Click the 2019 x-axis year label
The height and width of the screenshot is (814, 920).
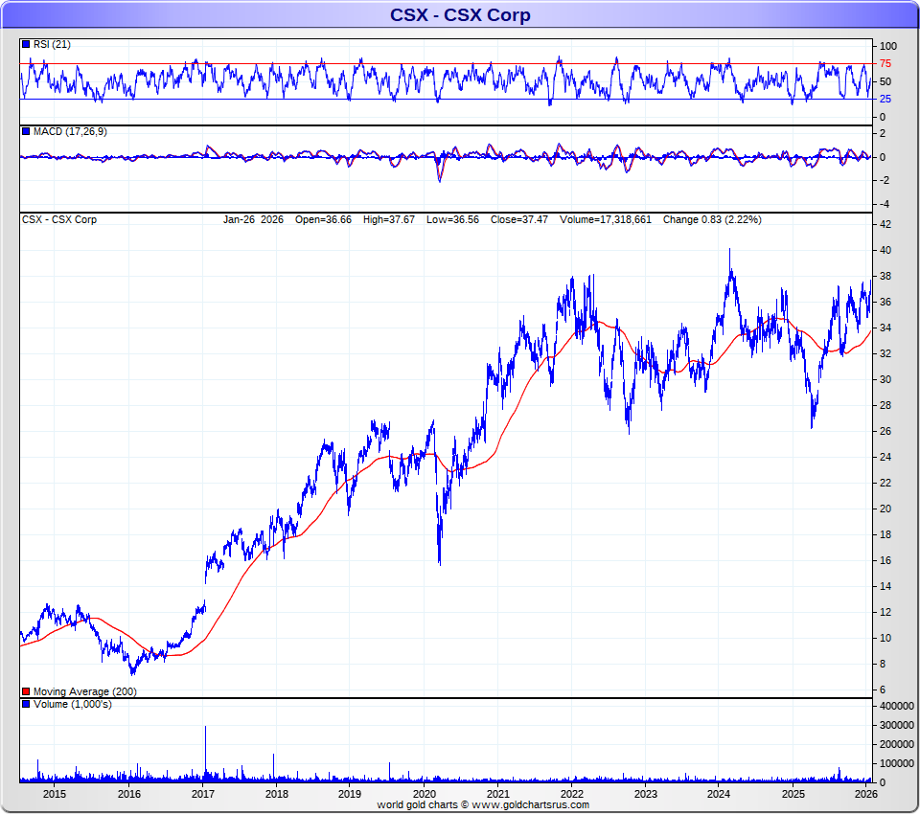350,794
